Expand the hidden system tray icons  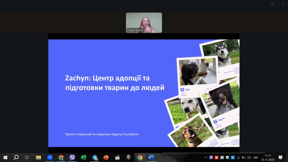click(206, 157)
